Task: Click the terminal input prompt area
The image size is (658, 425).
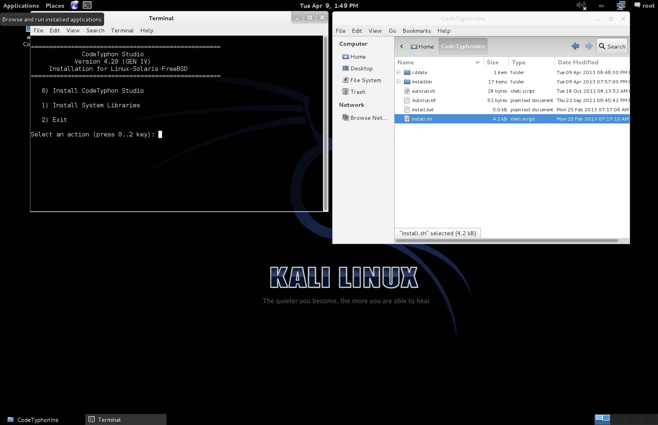Action: point(160,134)
